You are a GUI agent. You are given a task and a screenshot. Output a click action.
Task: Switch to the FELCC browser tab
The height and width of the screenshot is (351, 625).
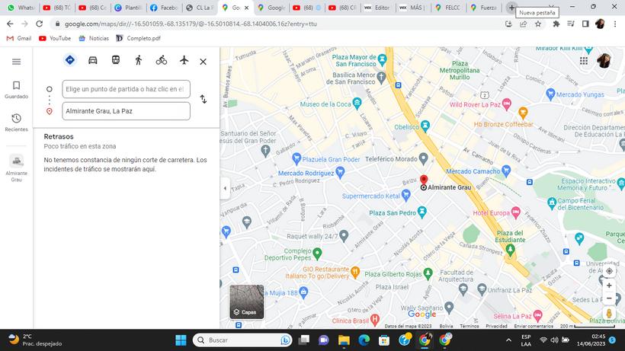click(448, 8)
